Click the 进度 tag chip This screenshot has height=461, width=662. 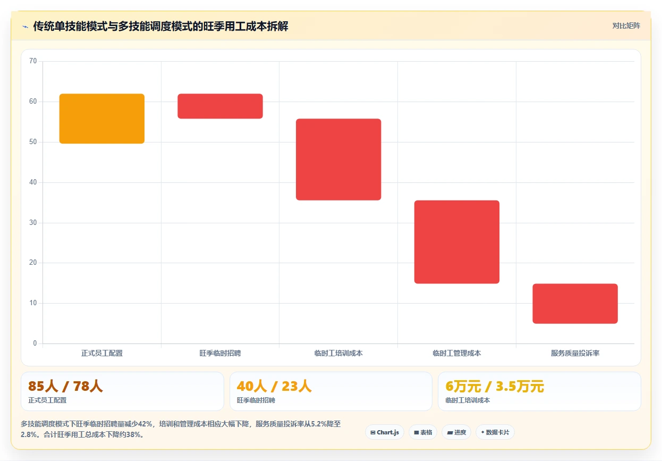[x=456, y=432]
